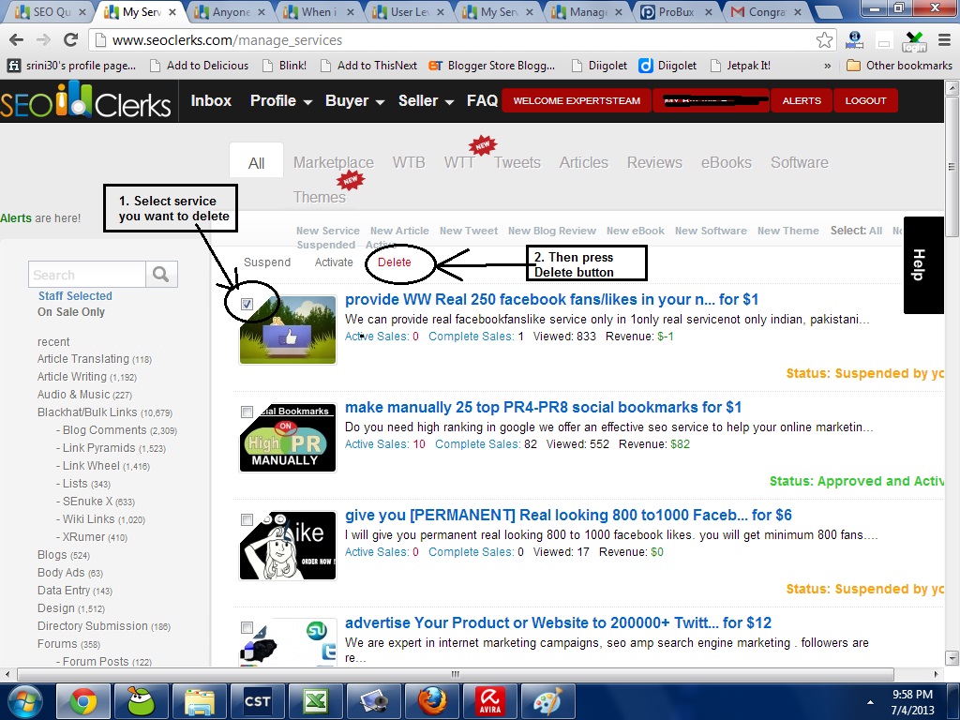
Task: Click the New Service link
Action: point(327,231)
